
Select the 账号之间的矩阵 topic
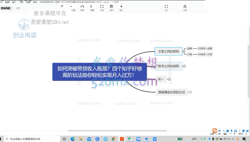tap(168, 66)
